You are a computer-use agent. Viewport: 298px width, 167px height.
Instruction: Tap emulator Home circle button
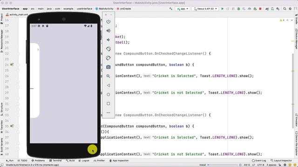click(x=108, y=95)
